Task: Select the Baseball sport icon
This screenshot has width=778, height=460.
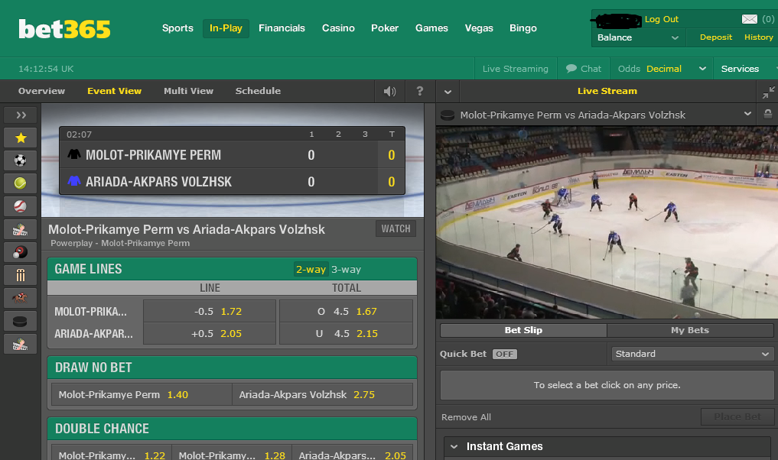Action: pyautogui.click(x=21, y=206)
